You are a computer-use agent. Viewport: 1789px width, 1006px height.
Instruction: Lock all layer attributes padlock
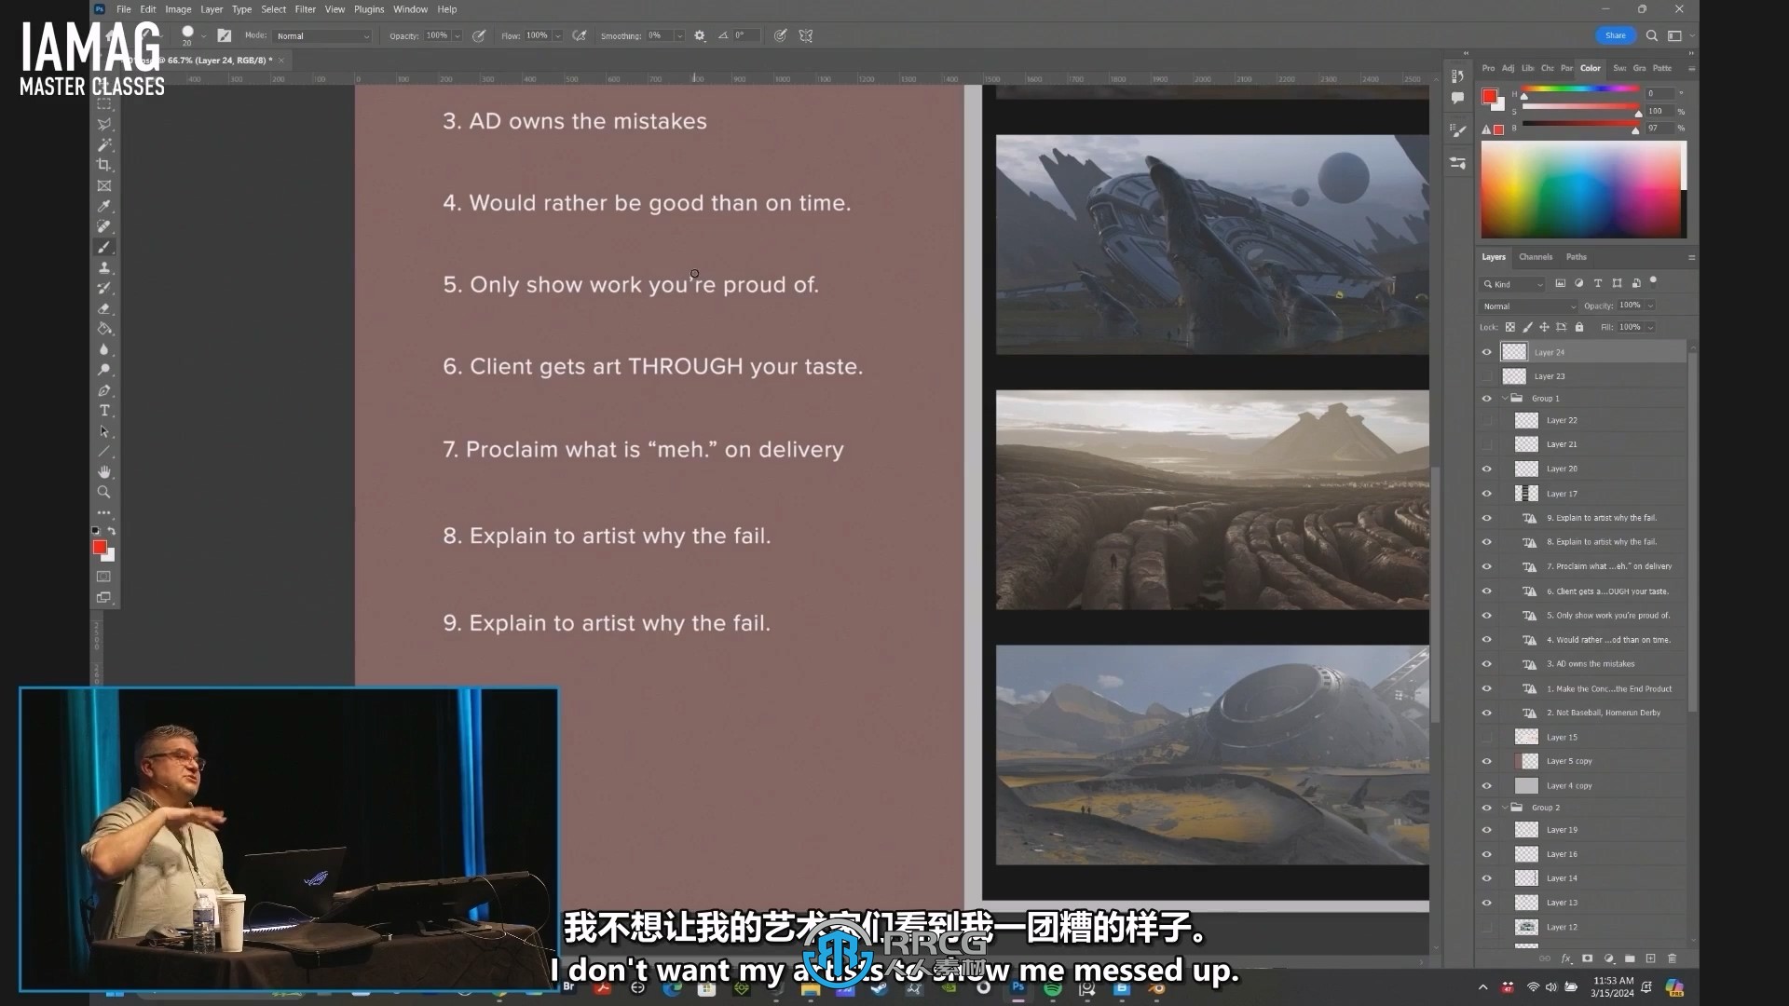coord(1578,327)
